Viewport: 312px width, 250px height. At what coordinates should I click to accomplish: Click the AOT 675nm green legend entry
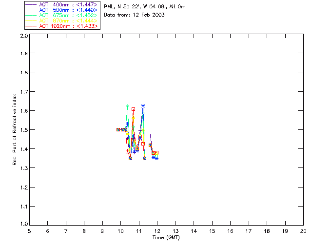pos(61,15)
